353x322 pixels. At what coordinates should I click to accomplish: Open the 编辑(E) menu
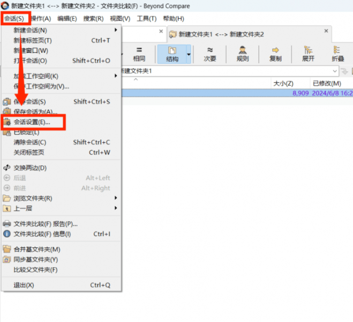click(67, 18)
